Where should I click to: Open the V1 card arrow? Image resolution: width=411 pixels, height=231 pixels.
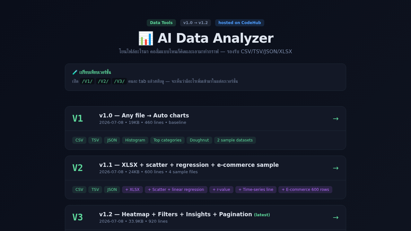click(336, 119)
